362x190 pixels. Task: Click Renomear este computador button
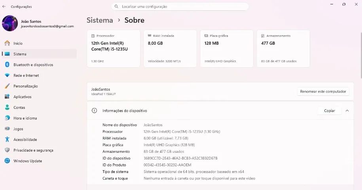(323, 91)
